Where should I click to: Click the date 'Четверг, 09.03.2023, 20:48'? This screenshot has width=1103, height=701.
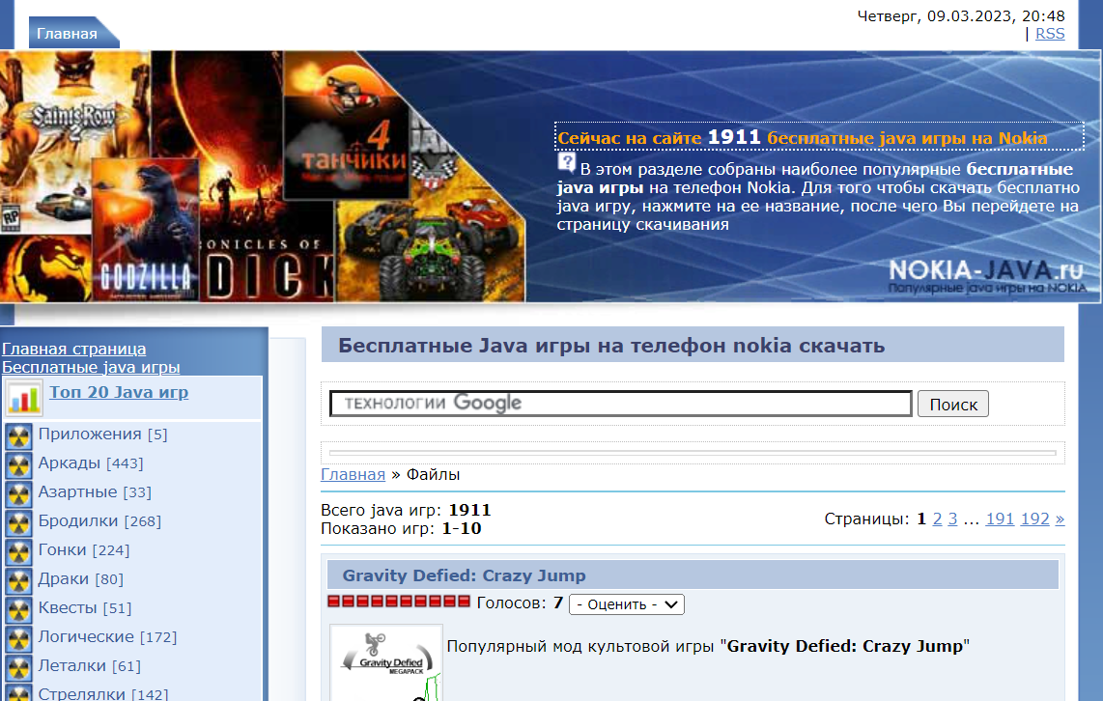[961, 16]
